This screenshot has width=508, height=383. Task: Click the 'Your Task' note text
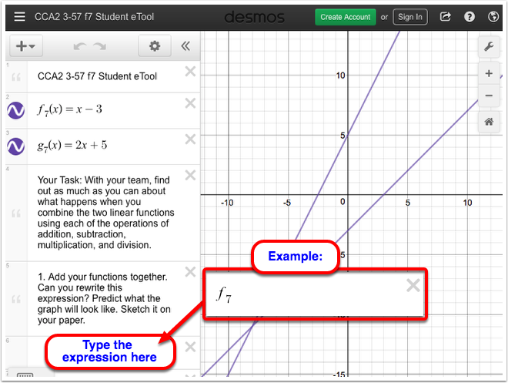tap(106, 213)
